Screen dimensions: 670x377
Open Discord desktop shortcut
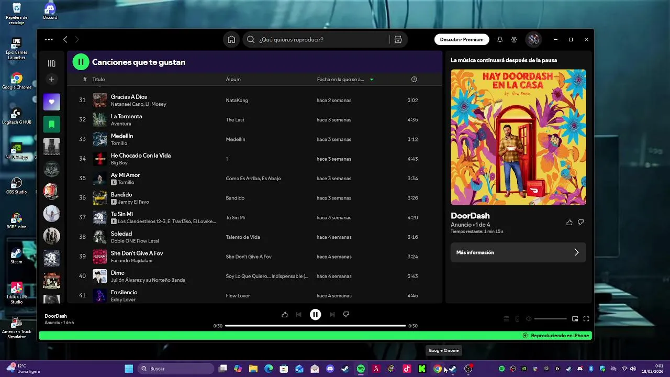point(50,11)
